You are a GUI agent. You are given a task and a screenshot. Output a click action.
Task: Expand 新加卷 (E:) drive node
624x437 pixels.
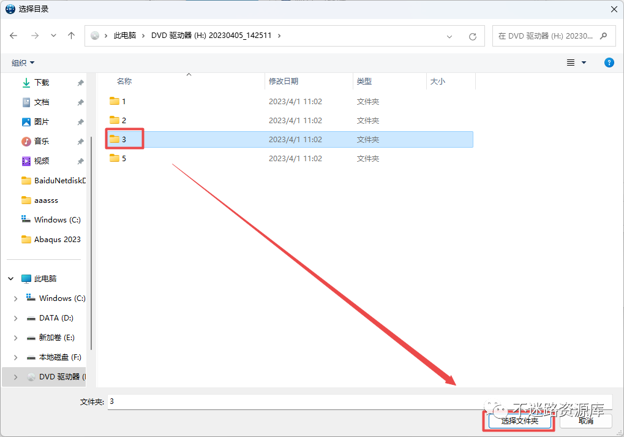(15, 338)
